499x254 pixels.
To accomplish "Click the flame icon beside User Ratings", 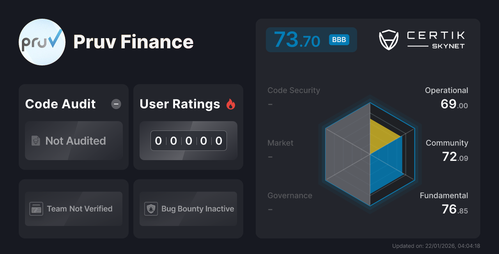I will [x=231, y=104].
